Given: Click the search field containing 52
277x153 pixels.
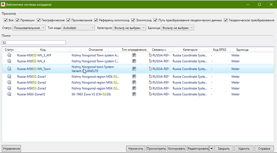Looking at the screenshot, I should (34, 43).
